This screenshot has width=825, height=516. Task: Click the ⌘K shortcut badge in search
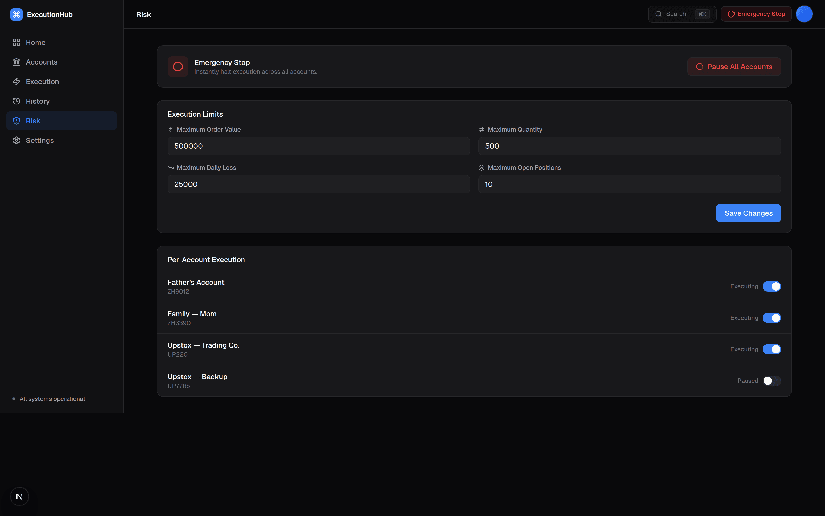point(702,14)
